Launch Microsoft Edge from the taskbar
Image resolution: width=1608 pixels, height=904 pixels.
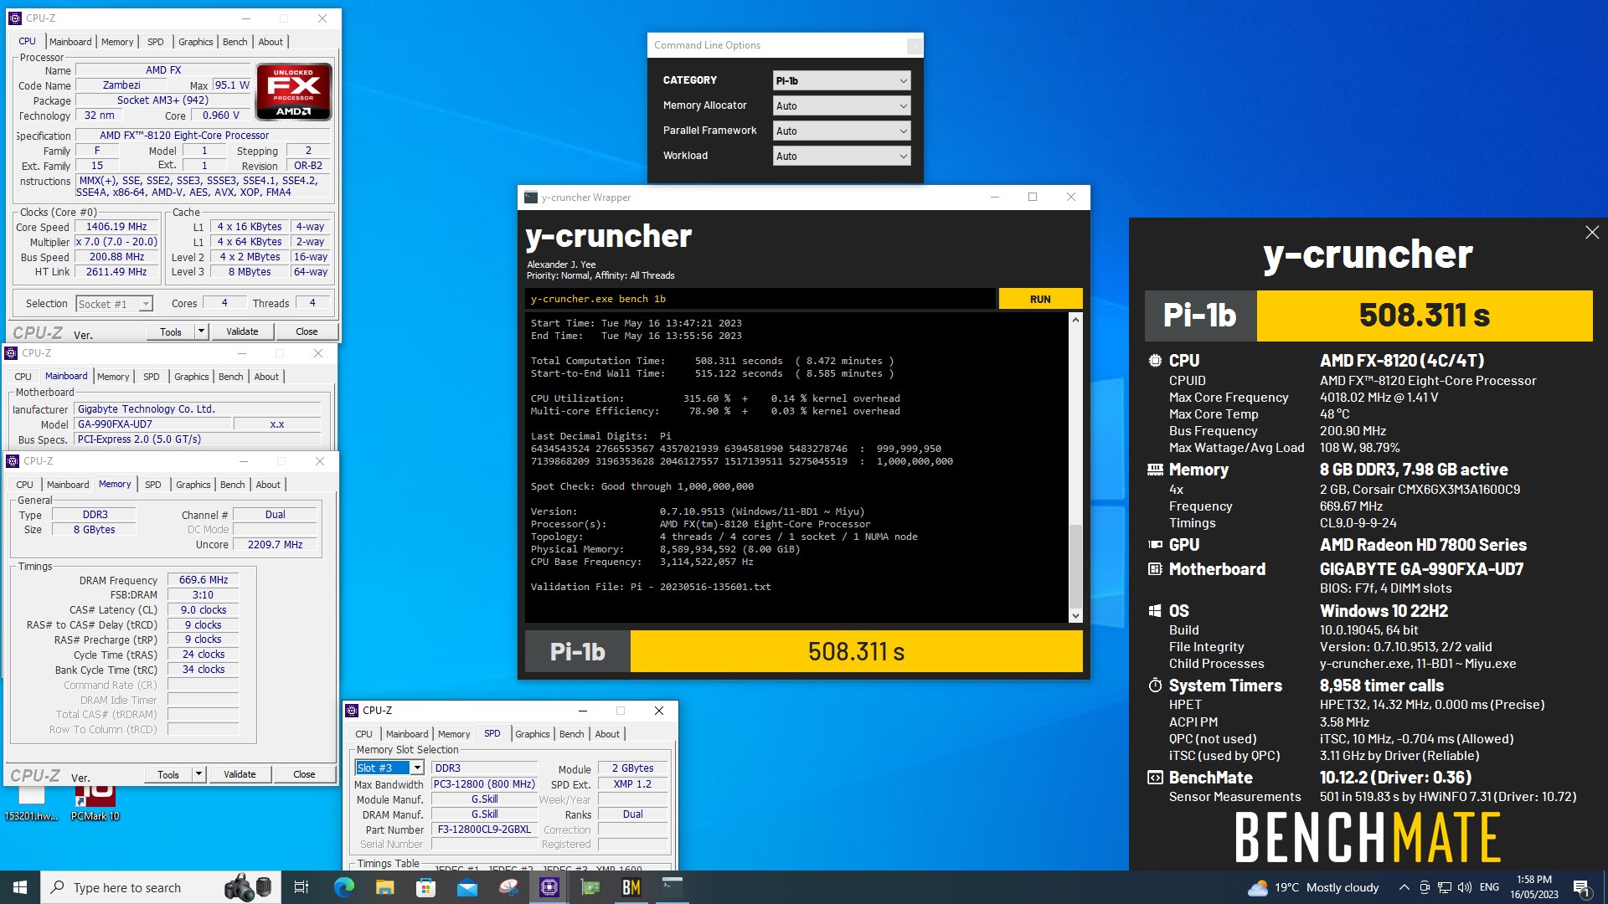(x=343, y=887)
